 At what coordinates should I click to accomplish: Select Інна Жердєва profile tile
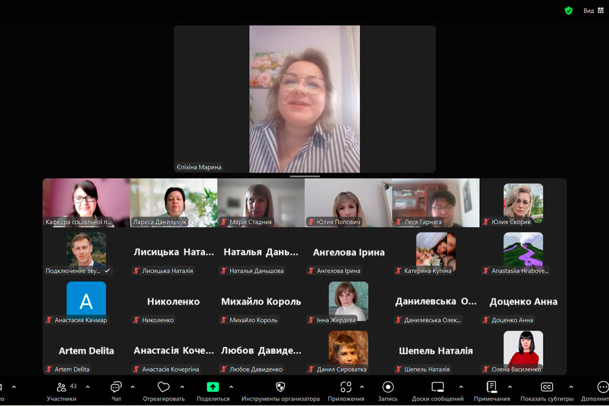coord(348,302)
